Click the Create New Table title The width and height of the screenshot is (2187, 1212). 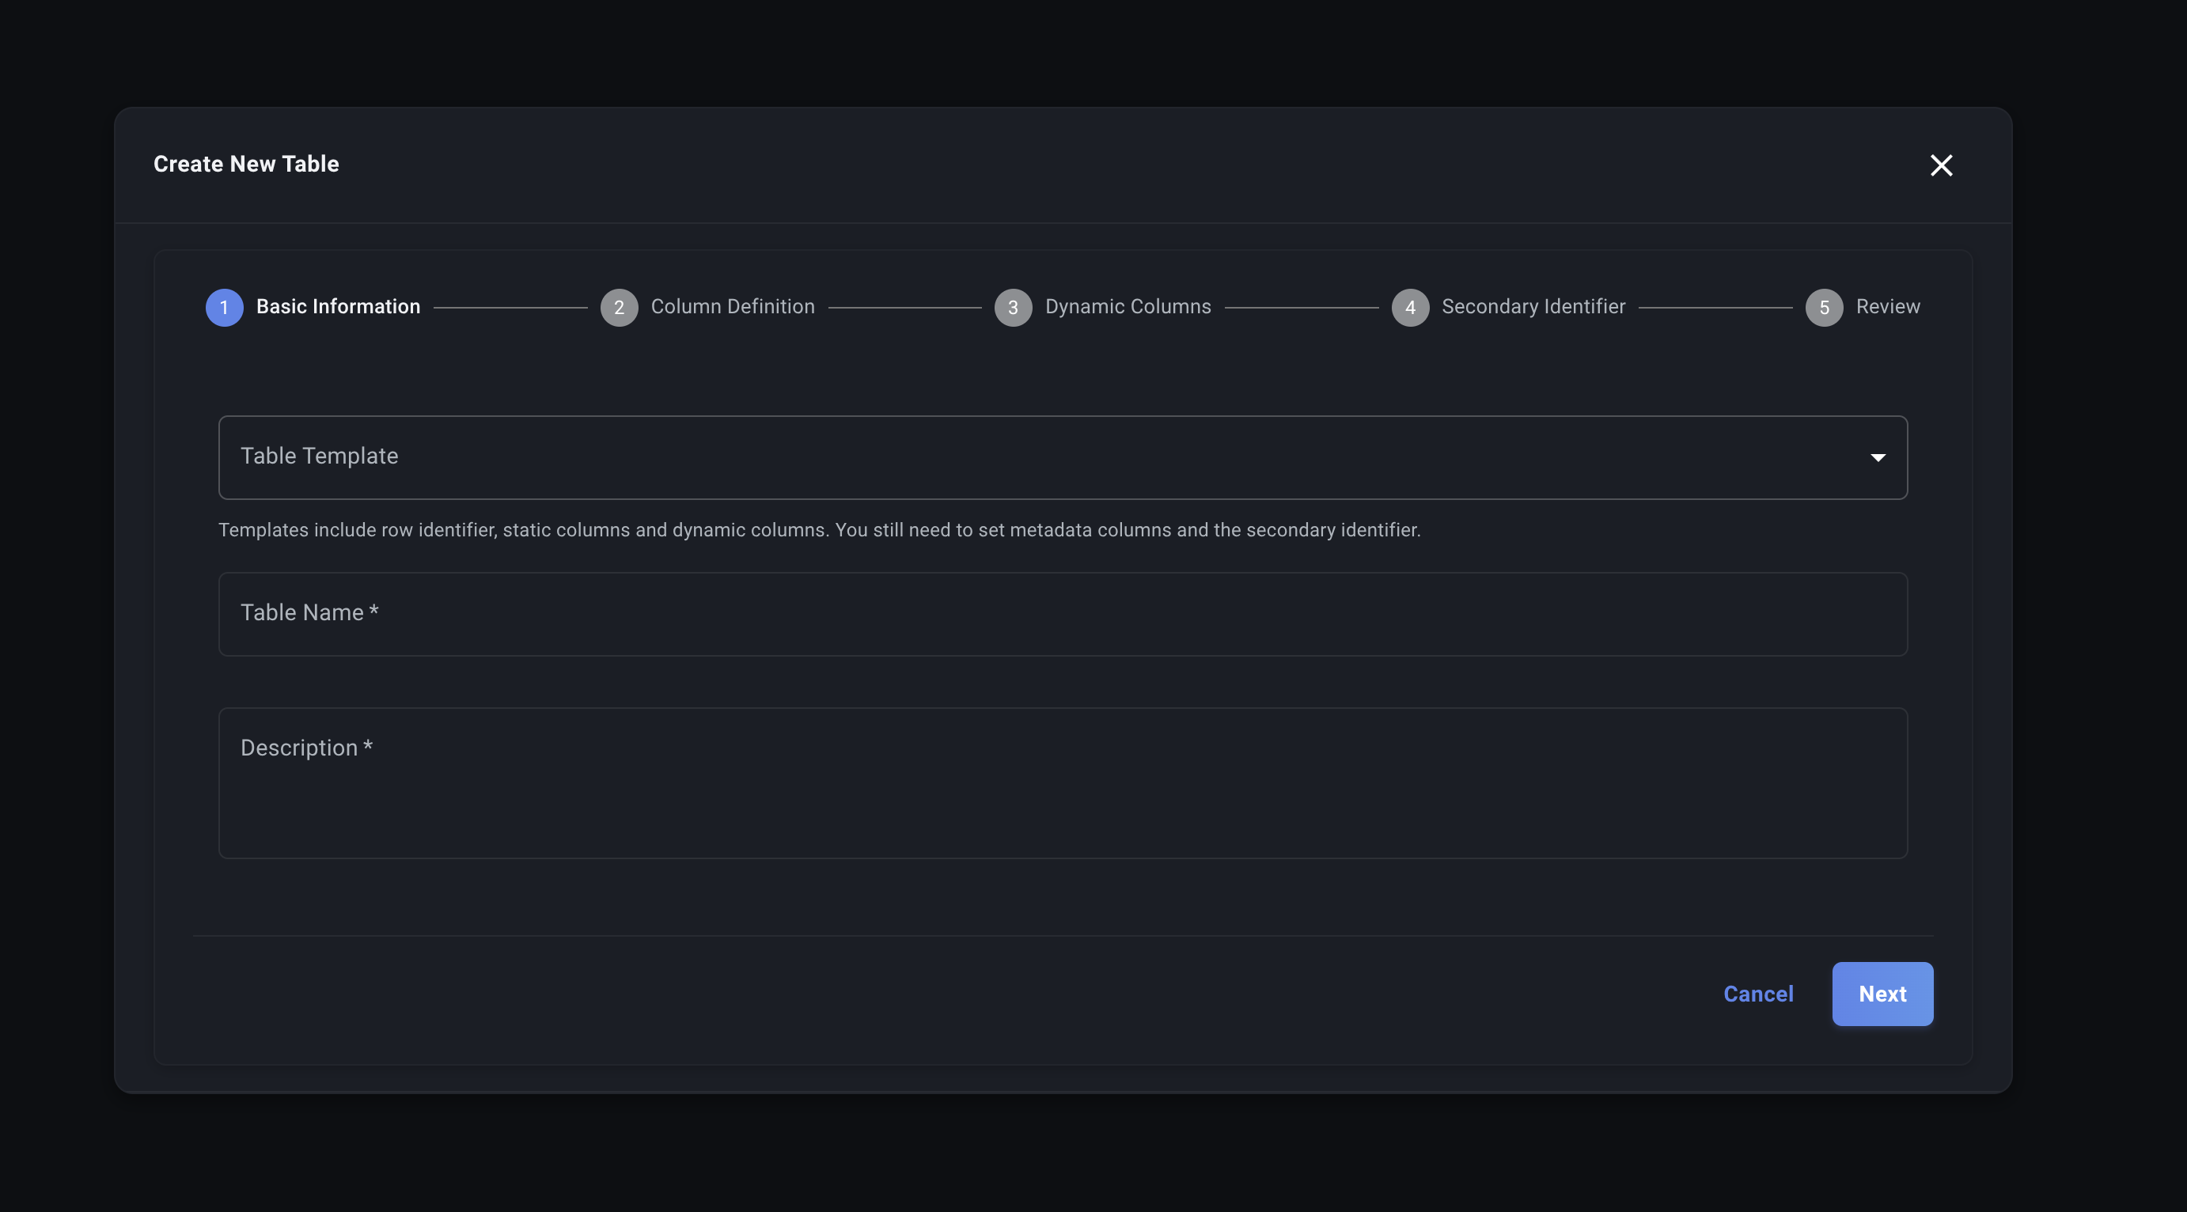246,164
